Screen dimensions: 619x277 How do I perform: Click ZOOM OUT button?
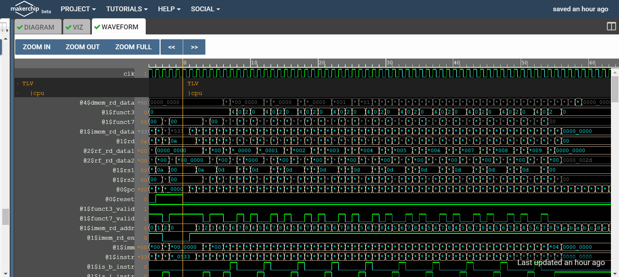pos(83,47)
